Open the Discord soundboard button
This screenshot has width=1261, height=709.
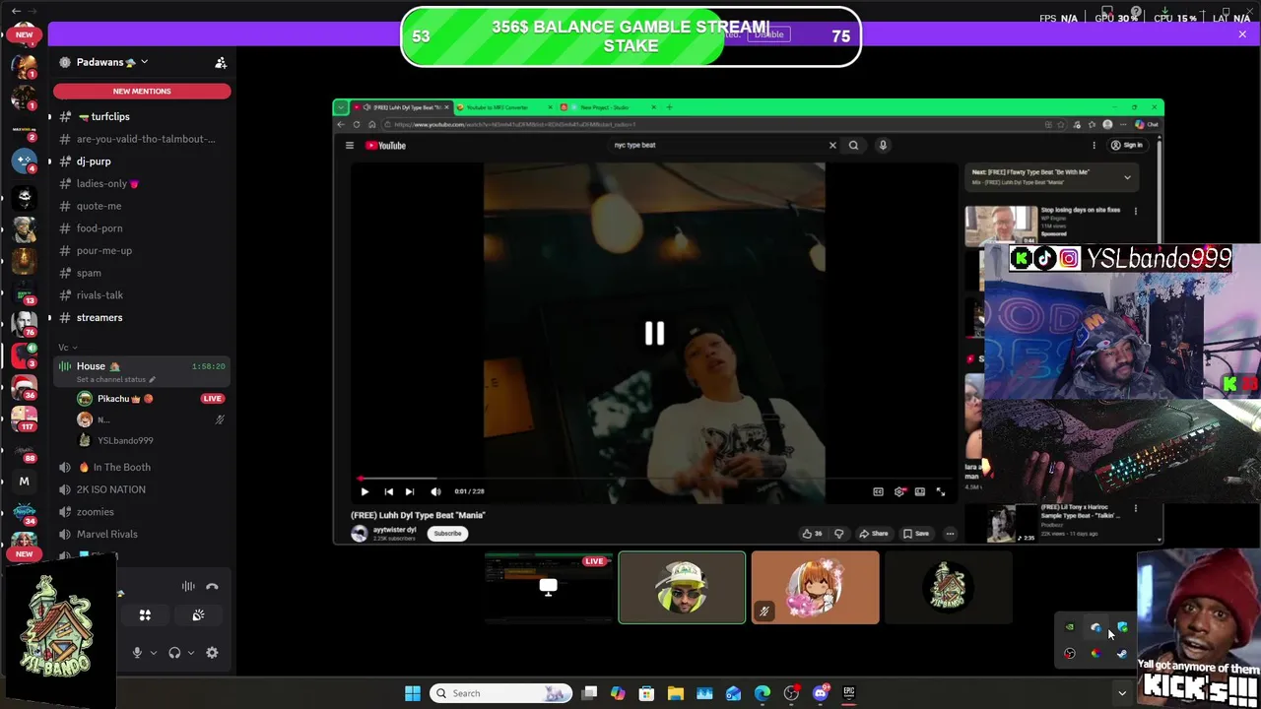(x=198, y=615)
